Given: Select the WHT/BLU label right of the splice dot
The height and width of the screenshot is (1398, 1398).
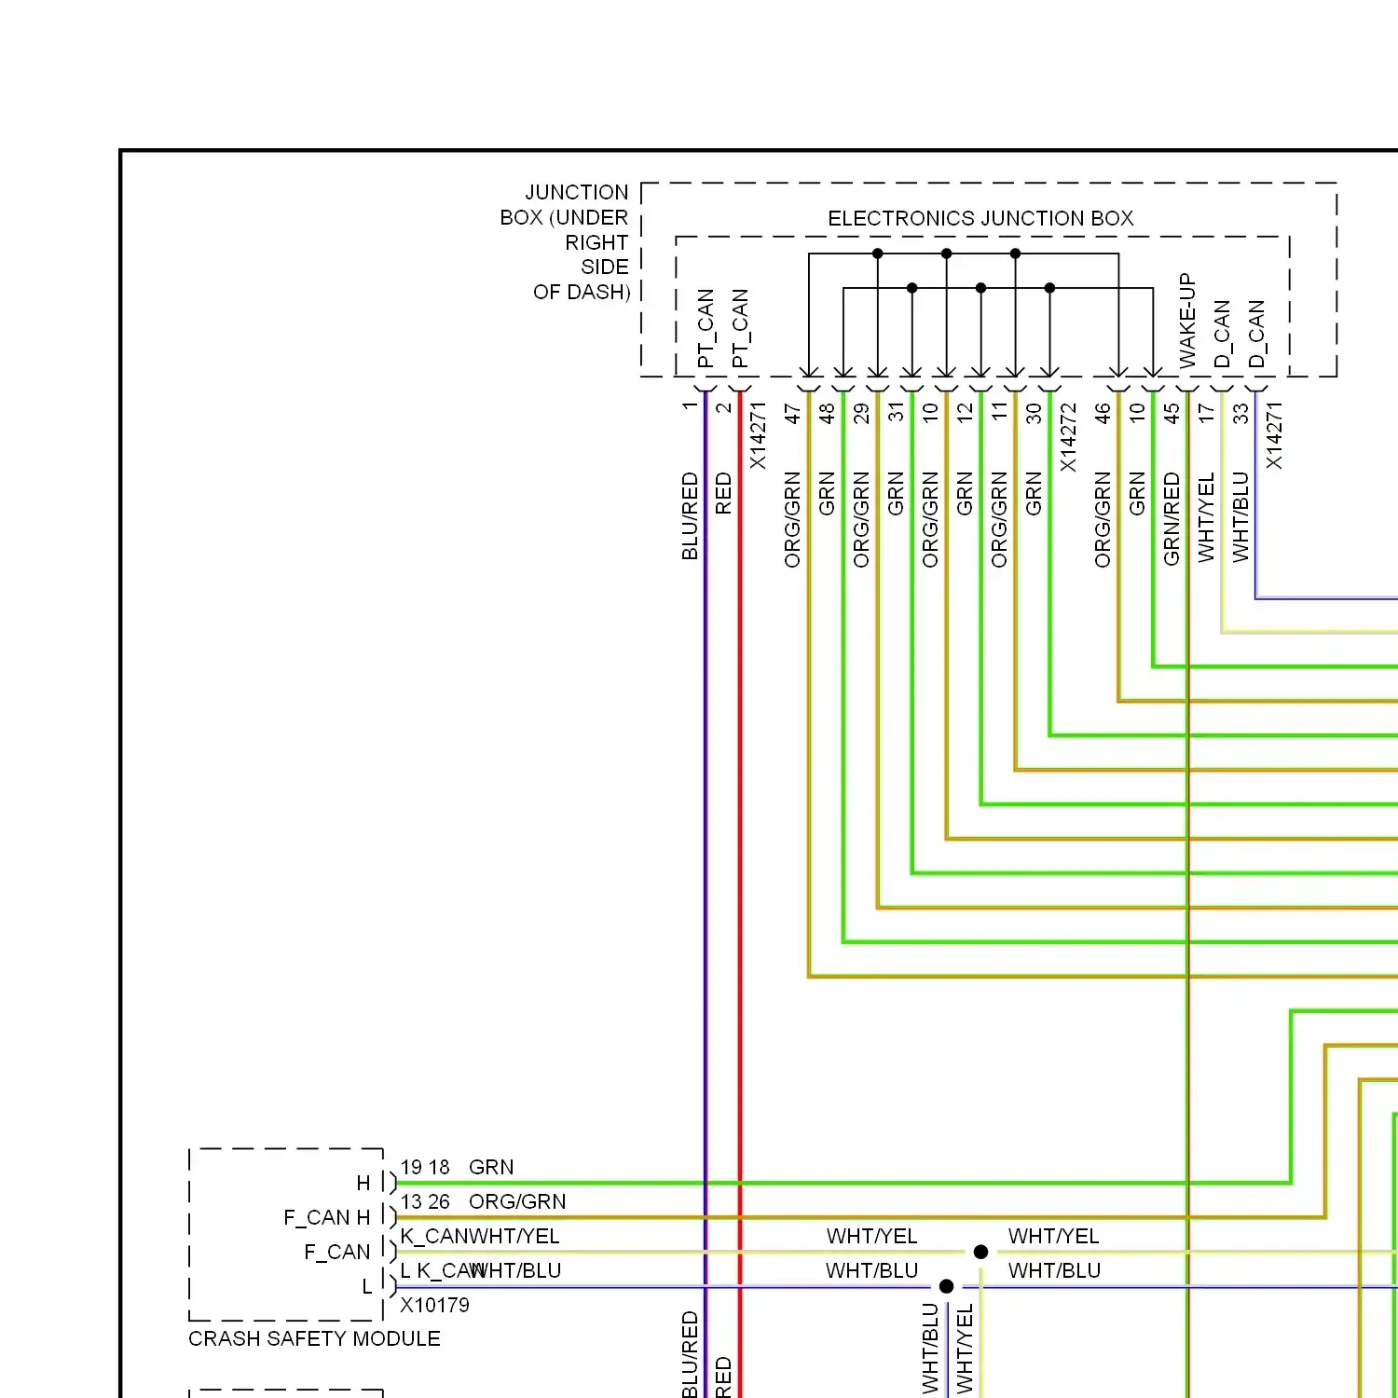Looking at the screenshot, I should click(x=1054, y=1270).
